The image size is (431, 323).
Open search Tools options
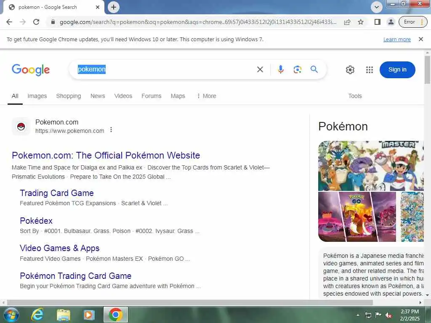(355, 96)
